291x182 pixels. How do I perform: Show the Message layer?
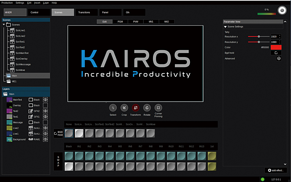(x=45, y=122)
